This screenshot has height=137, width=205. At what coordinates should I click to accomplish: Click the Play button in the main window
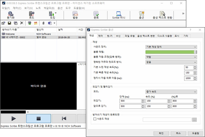(x=13, y=118)
